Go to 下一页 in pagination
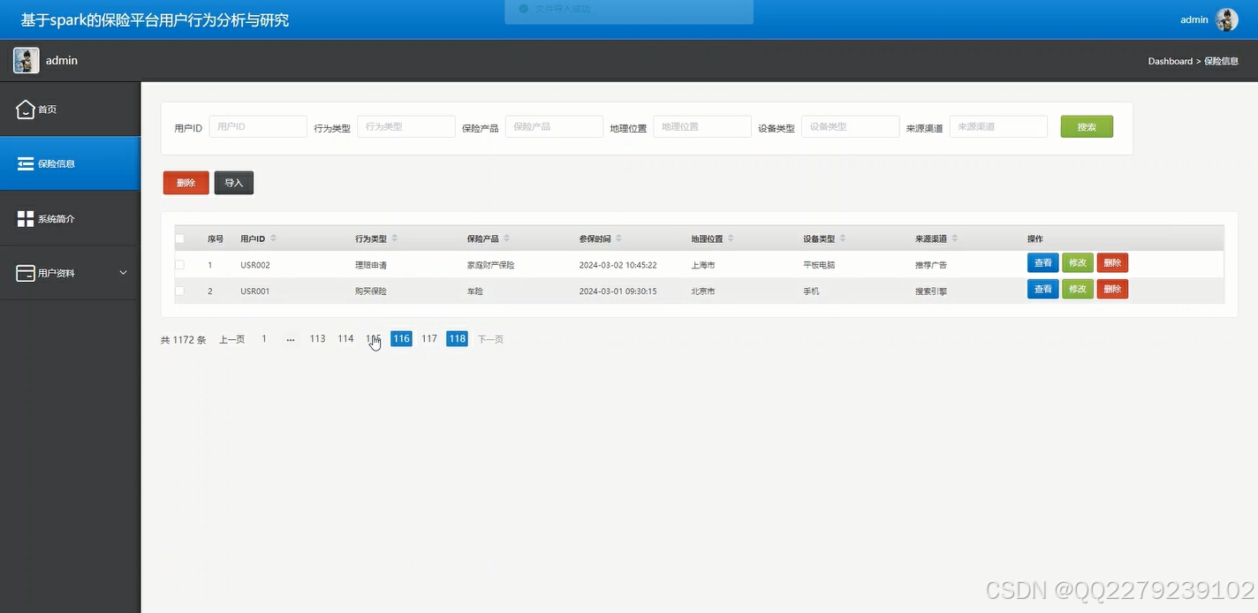1258x613 pixels. pos(491,338)
